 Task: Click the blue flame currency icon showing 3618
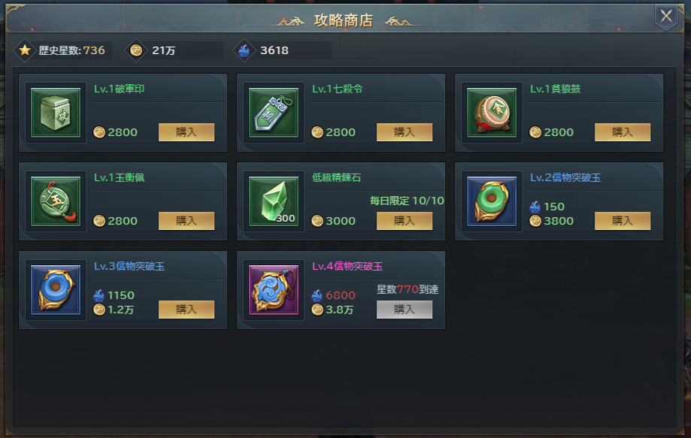244,50
